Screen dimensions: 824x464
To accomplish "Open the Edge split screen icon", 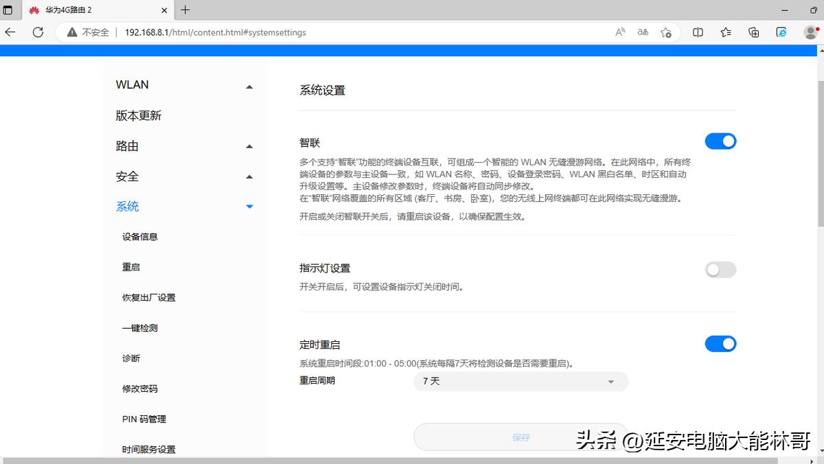I will (x=698, y=32).
